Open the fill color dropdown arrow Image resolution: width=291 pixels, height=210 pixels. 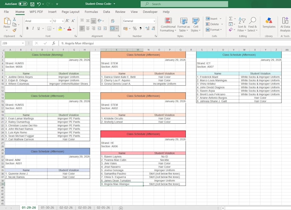(64, 29)
